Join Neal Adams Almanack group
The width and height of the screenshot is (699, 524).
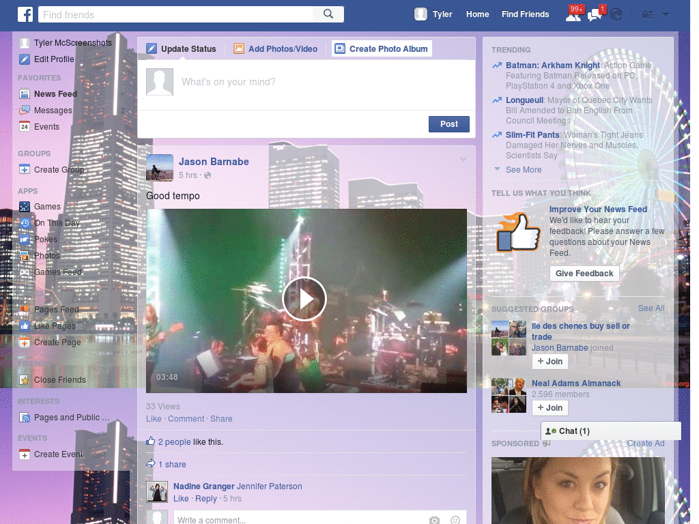click(550, 408)
